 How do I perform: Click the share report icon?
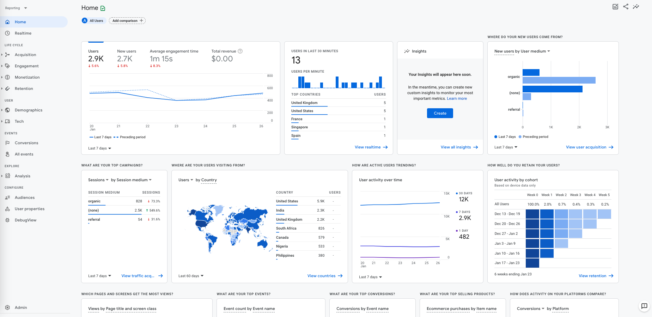point(626,7)
